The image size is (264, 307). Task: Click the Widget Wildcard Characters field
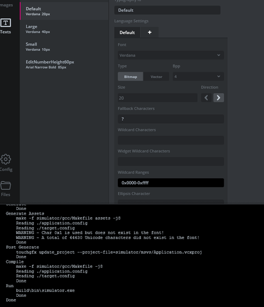pyautogui.click(x=171, y=162)
